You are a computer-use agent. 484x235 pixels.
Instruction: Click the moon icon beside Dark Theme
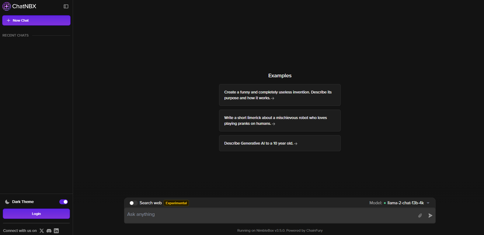[x=7, y=202]
